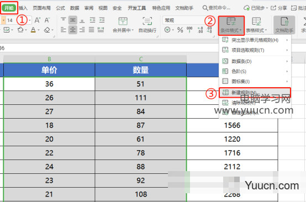This screenshot has width=306, height=202.
Task: Click the 分享 share icon
Action: coord(273,8)
